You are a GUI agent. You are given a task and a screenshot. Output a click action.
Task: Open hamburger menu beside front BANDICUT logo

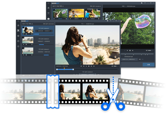tap(18, 21)
